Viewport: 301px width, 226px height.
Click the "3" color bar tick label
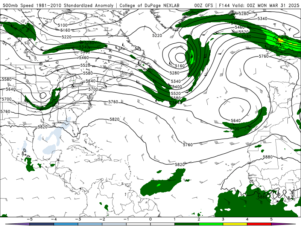click(x=223, y=219)
